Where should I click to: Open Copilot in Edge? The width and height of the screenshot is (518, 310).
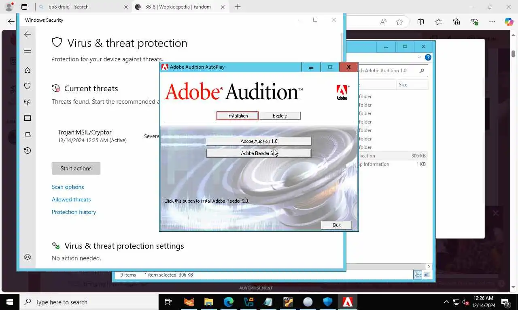point(509,22)
